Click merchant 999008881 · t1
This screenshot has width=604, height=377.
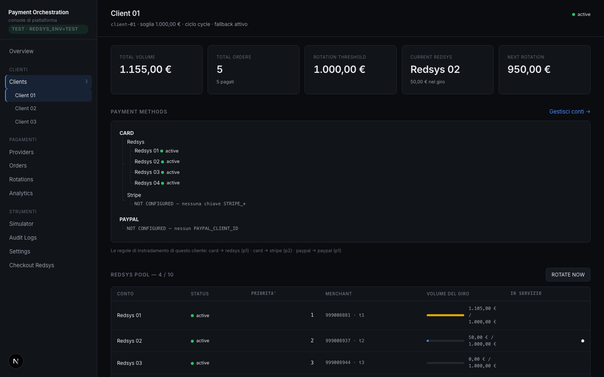click(345, 315)
